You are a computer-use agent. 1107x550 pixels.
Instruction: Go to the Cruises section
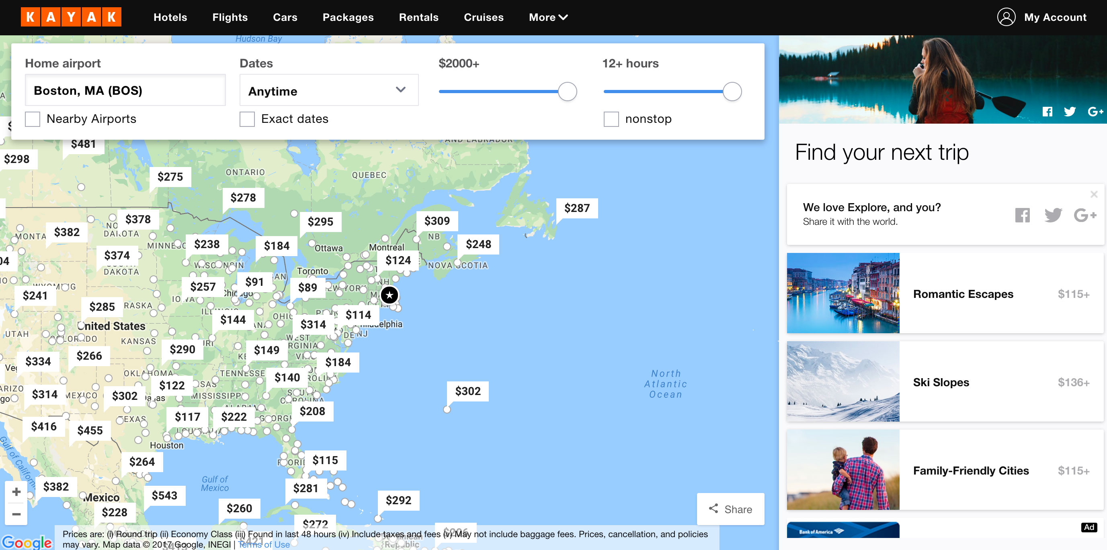484,17
